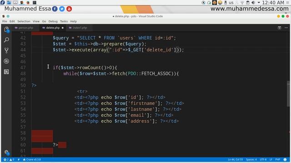
Task: Click the feedback smiley in status bar
Action: pos(285,159)
